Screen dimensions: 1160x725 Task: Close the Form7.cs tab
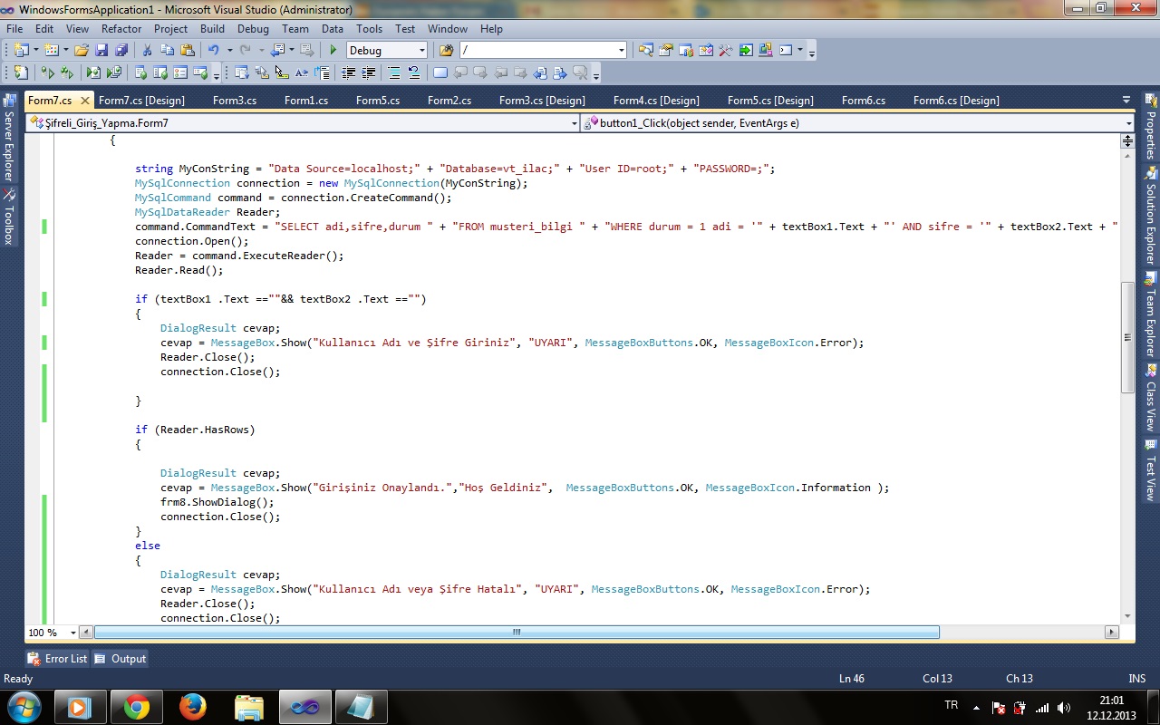point(85,101)
